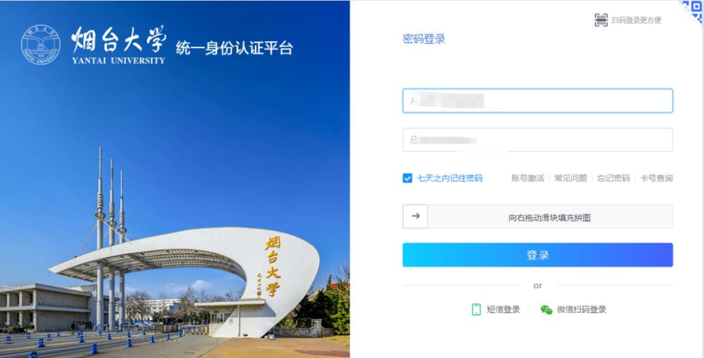Click the blue 登录 button
This screenshot has width=704, height=358.
click(537, 255)
